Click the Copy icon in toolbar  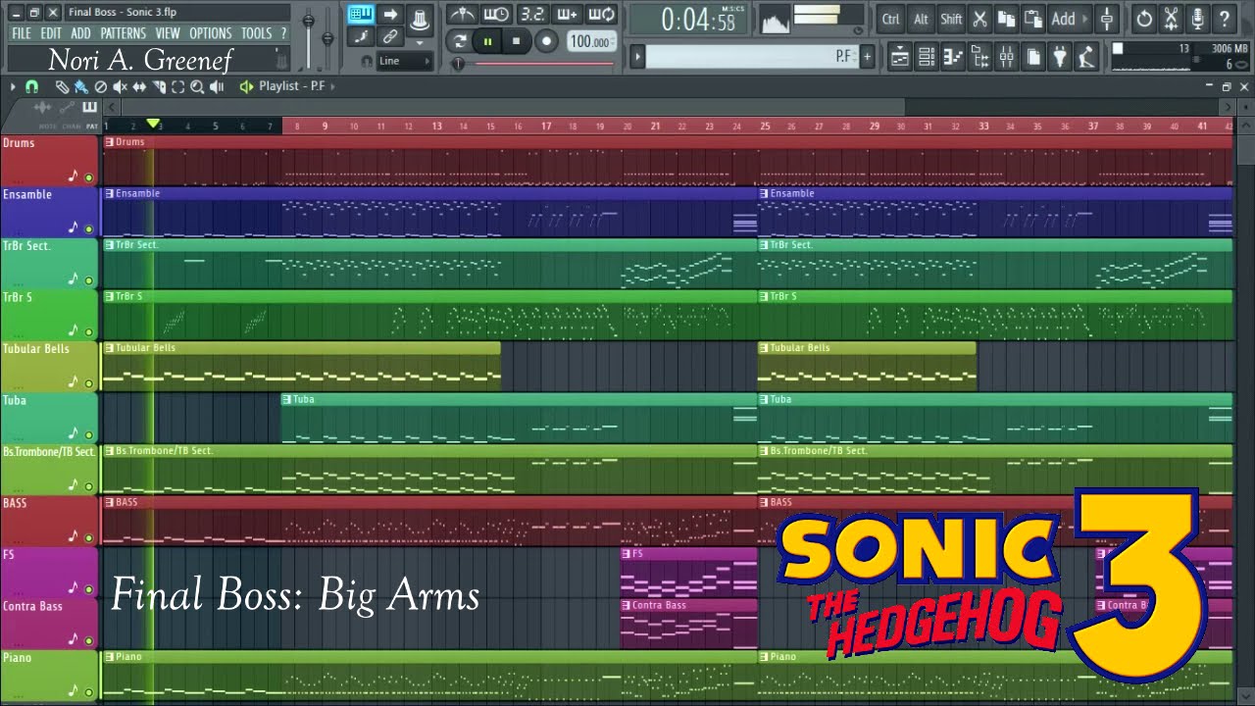1006,19
